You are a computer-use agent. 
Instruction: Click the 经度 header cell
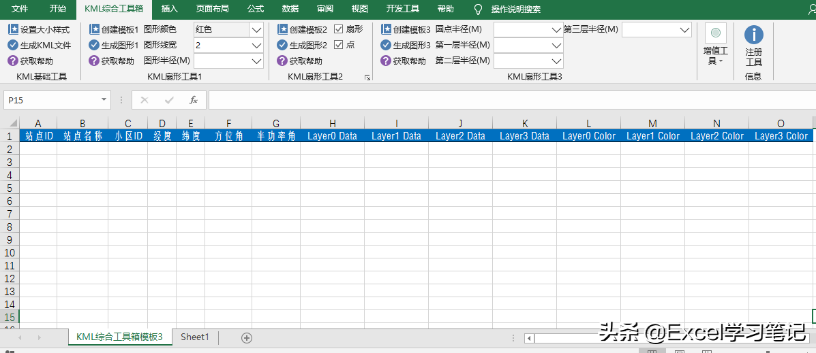[162, 135]
